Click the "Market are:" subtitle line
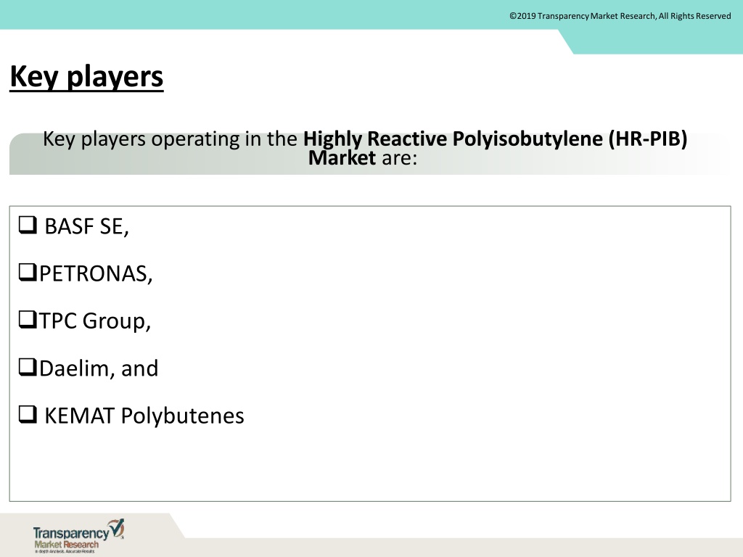The width and height of the screenshot is (743, 557). pyautogui.click(x=363, y=157)
